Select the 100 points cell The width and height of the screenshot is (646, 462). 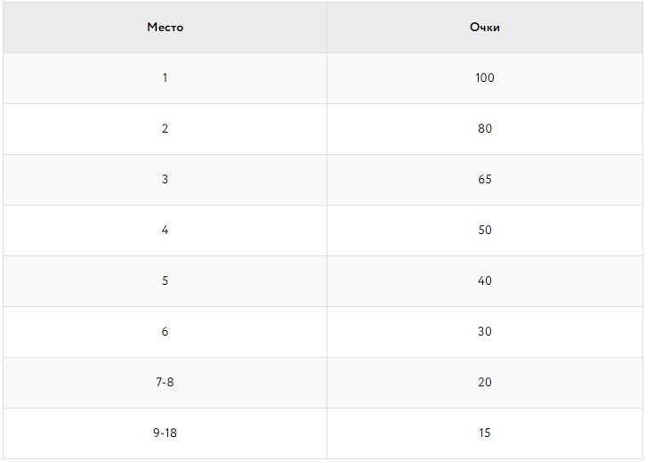click(484, 78)
